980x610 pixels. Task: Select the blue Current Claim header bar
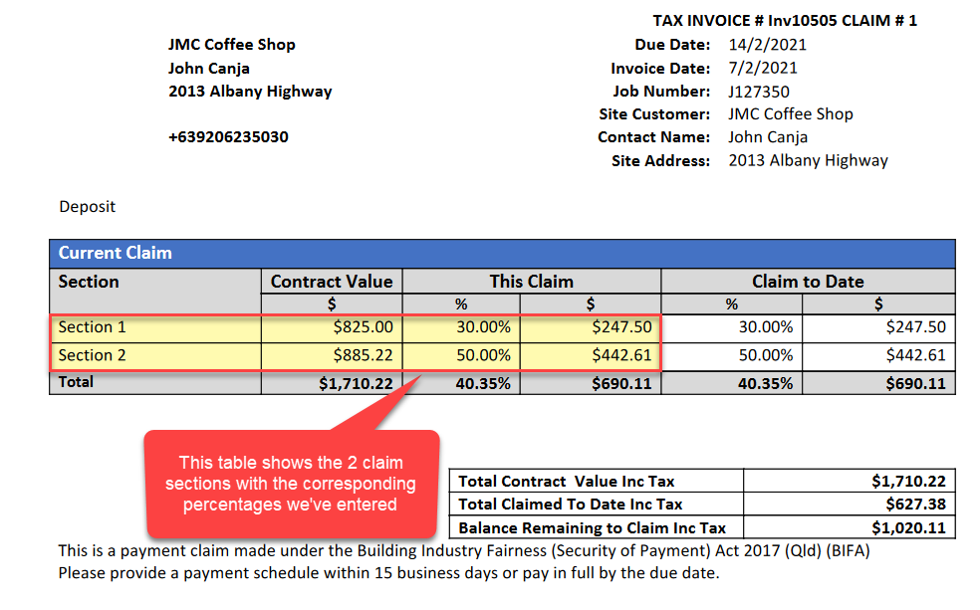[502, 253]
